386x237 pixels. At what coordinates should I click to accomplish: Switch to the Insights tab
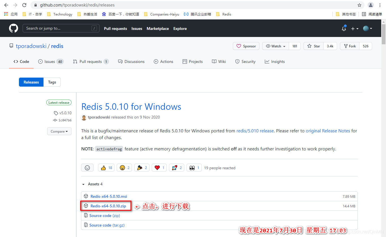pyautogui.click(x=275, y=62)
